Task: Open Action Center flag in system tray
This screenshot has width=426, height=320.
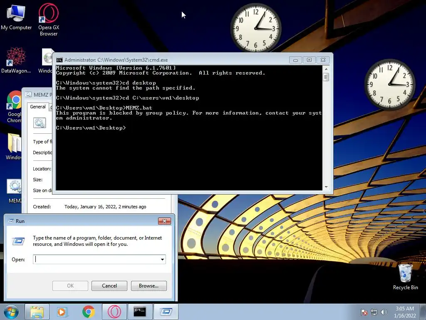Action: 364,312
